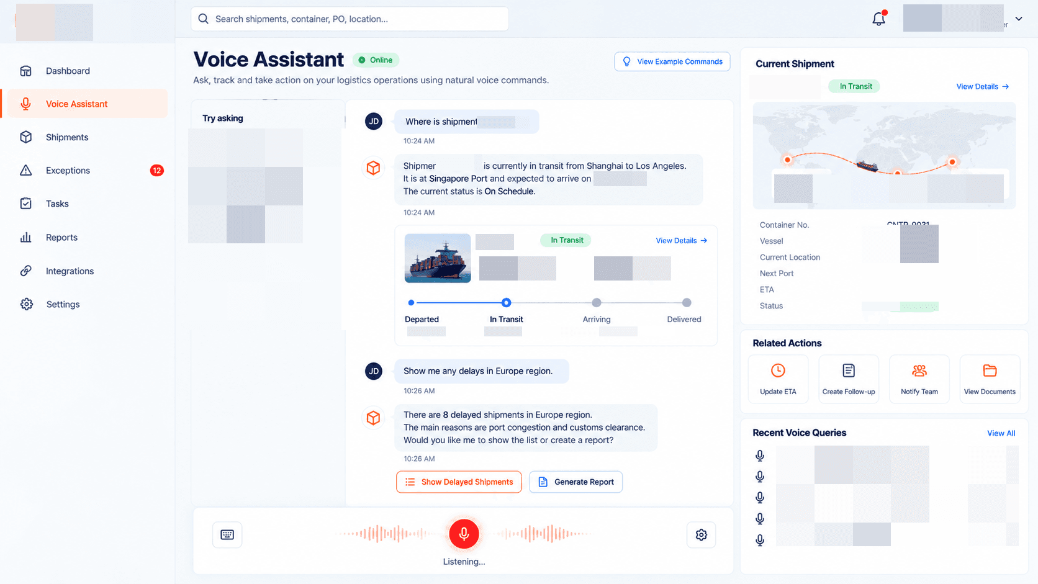Click the ship icon on the route map
Image resolution: width=1038 pixels, height=584 pixels.
coord(867,166)
